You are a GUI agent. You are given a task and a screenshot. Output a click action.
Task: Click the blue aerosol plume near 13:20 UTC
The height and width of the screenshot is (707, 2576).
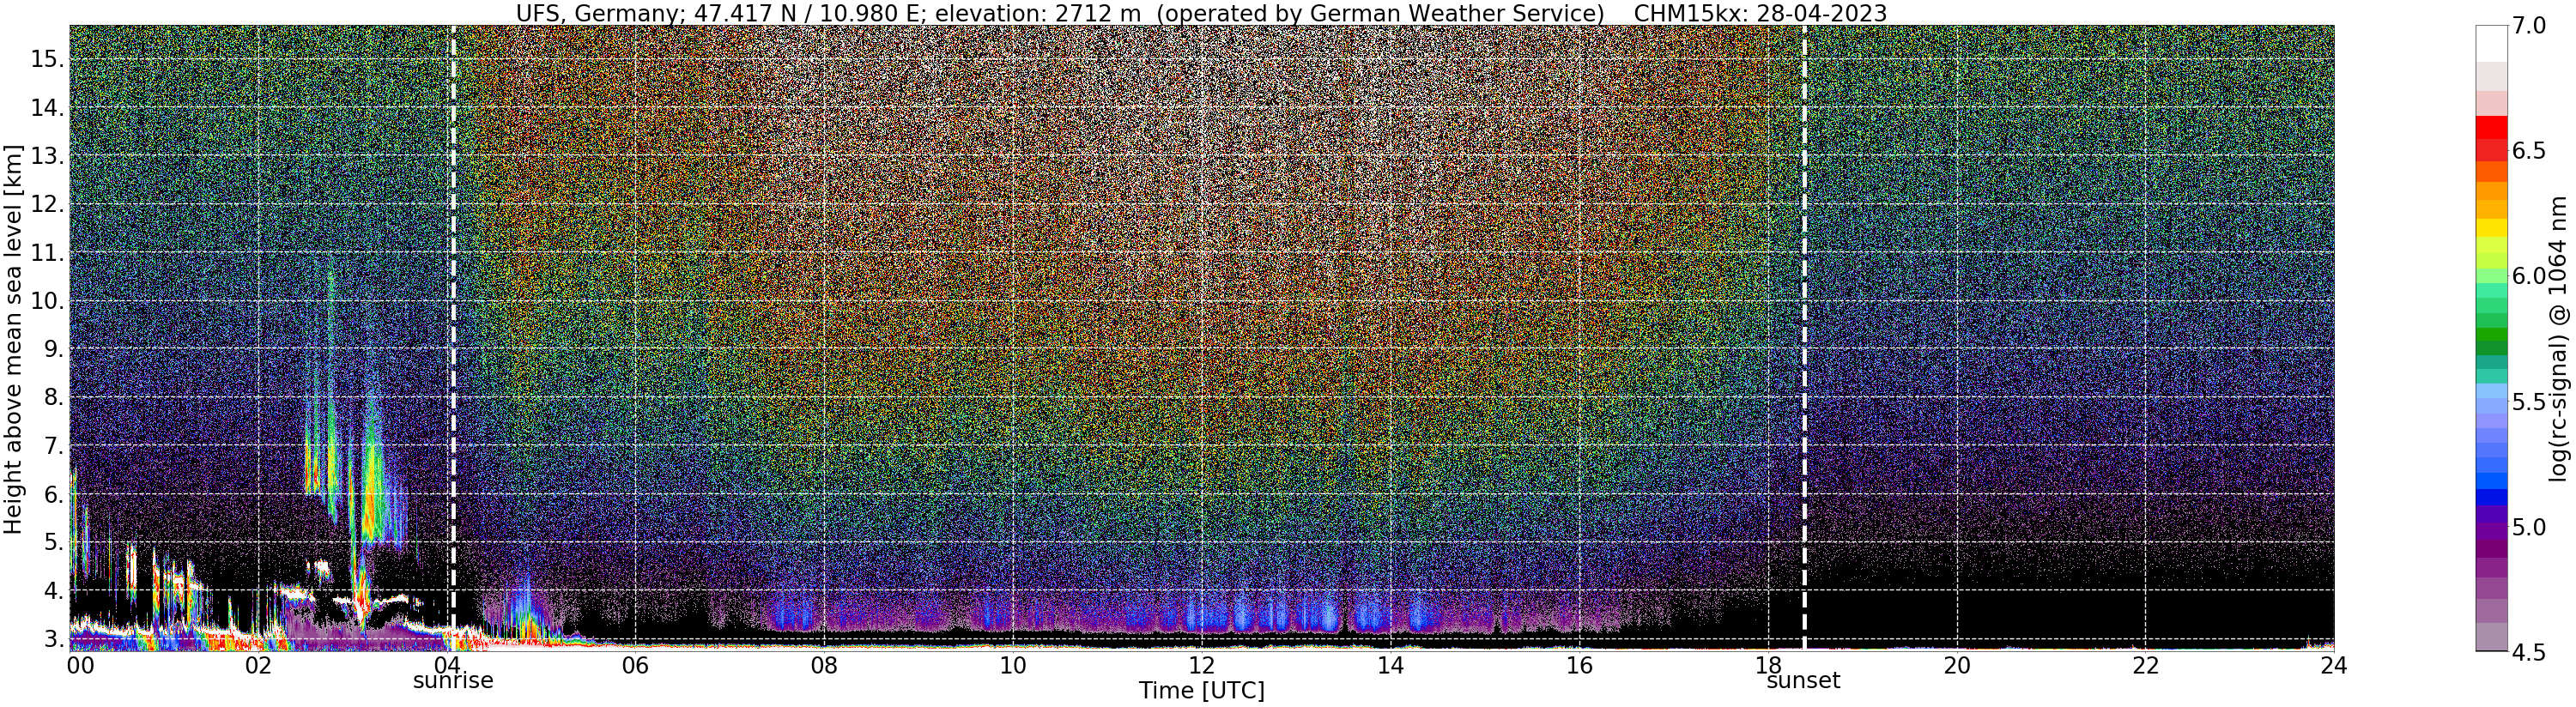click(x=1329, y=610)
